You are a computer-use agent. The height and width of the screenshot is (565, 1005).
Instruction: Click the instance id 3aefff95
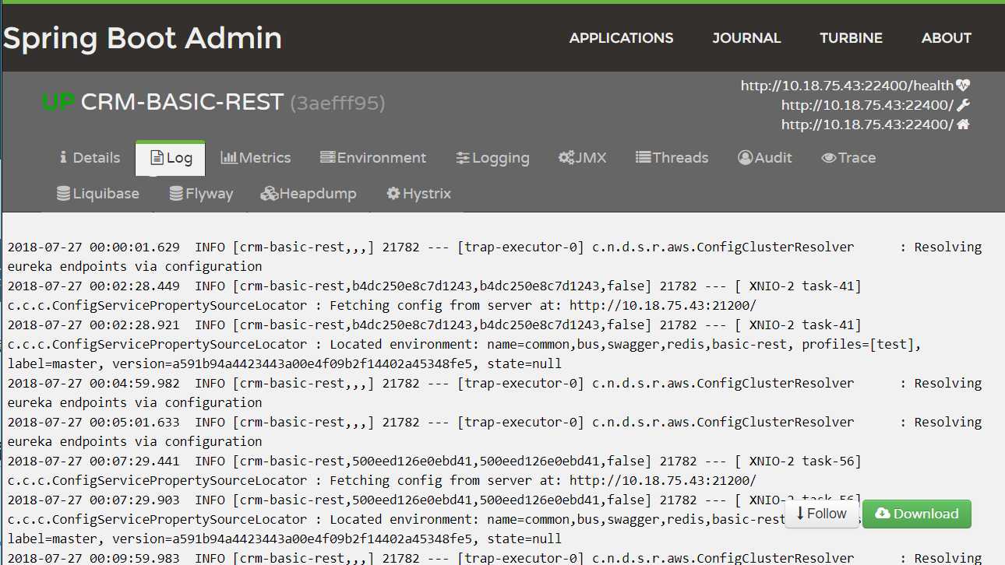(337, 103)
